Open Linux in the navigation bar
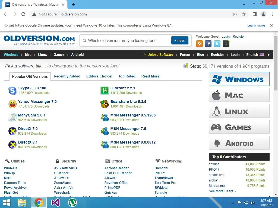This screenshot has width=278, height=208. tap(42, 55)
